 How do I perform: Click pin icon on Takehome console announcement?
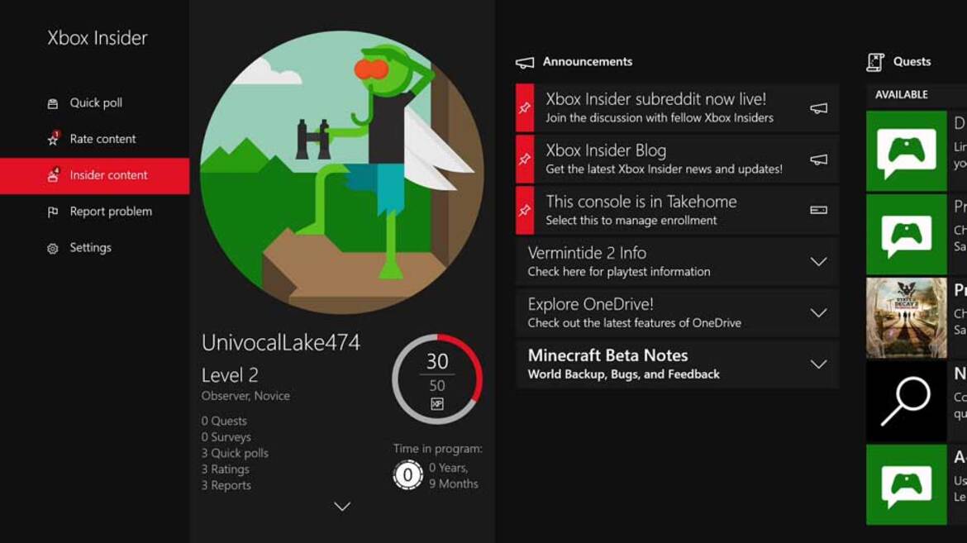pos(525,211)
